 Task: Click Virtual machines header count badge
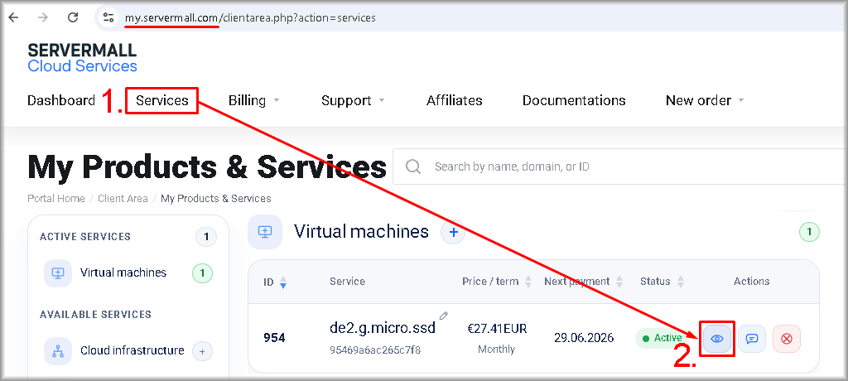pos(810,232)
